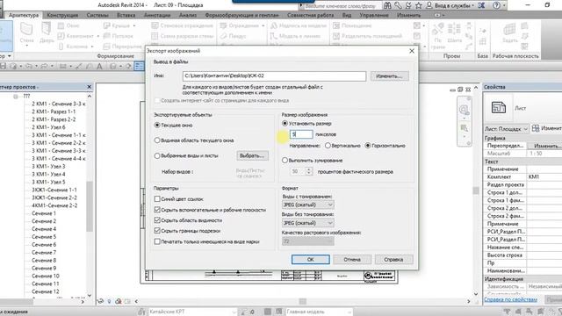Open Главная модель dropdown in status bar

(x=318, y=312)
